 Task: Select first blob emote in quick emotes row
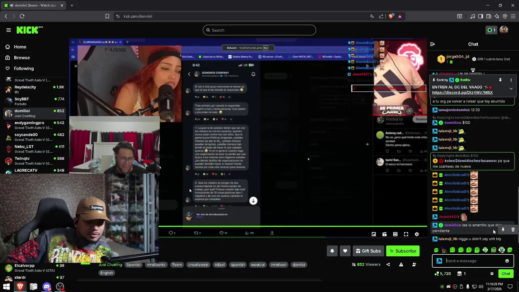(436, 250)
